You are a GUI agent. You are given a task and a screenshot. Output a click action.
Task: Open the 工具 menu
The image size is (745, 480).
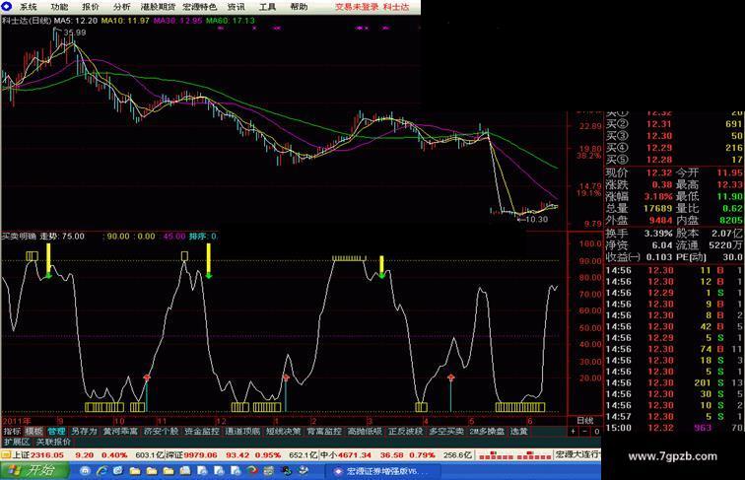point(267,7)
